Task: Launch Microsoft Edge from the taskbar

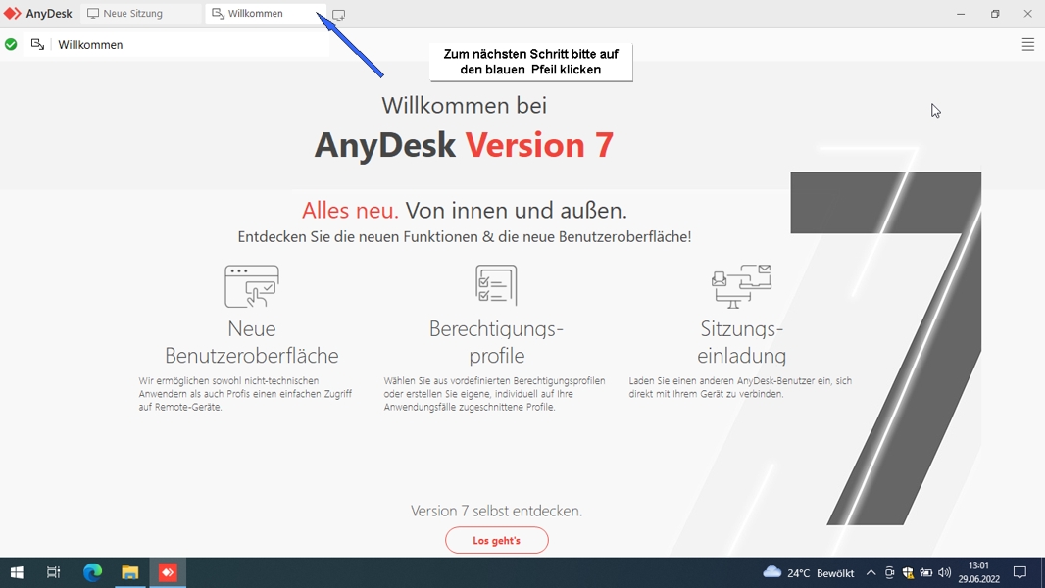Action: coord(92,572)
